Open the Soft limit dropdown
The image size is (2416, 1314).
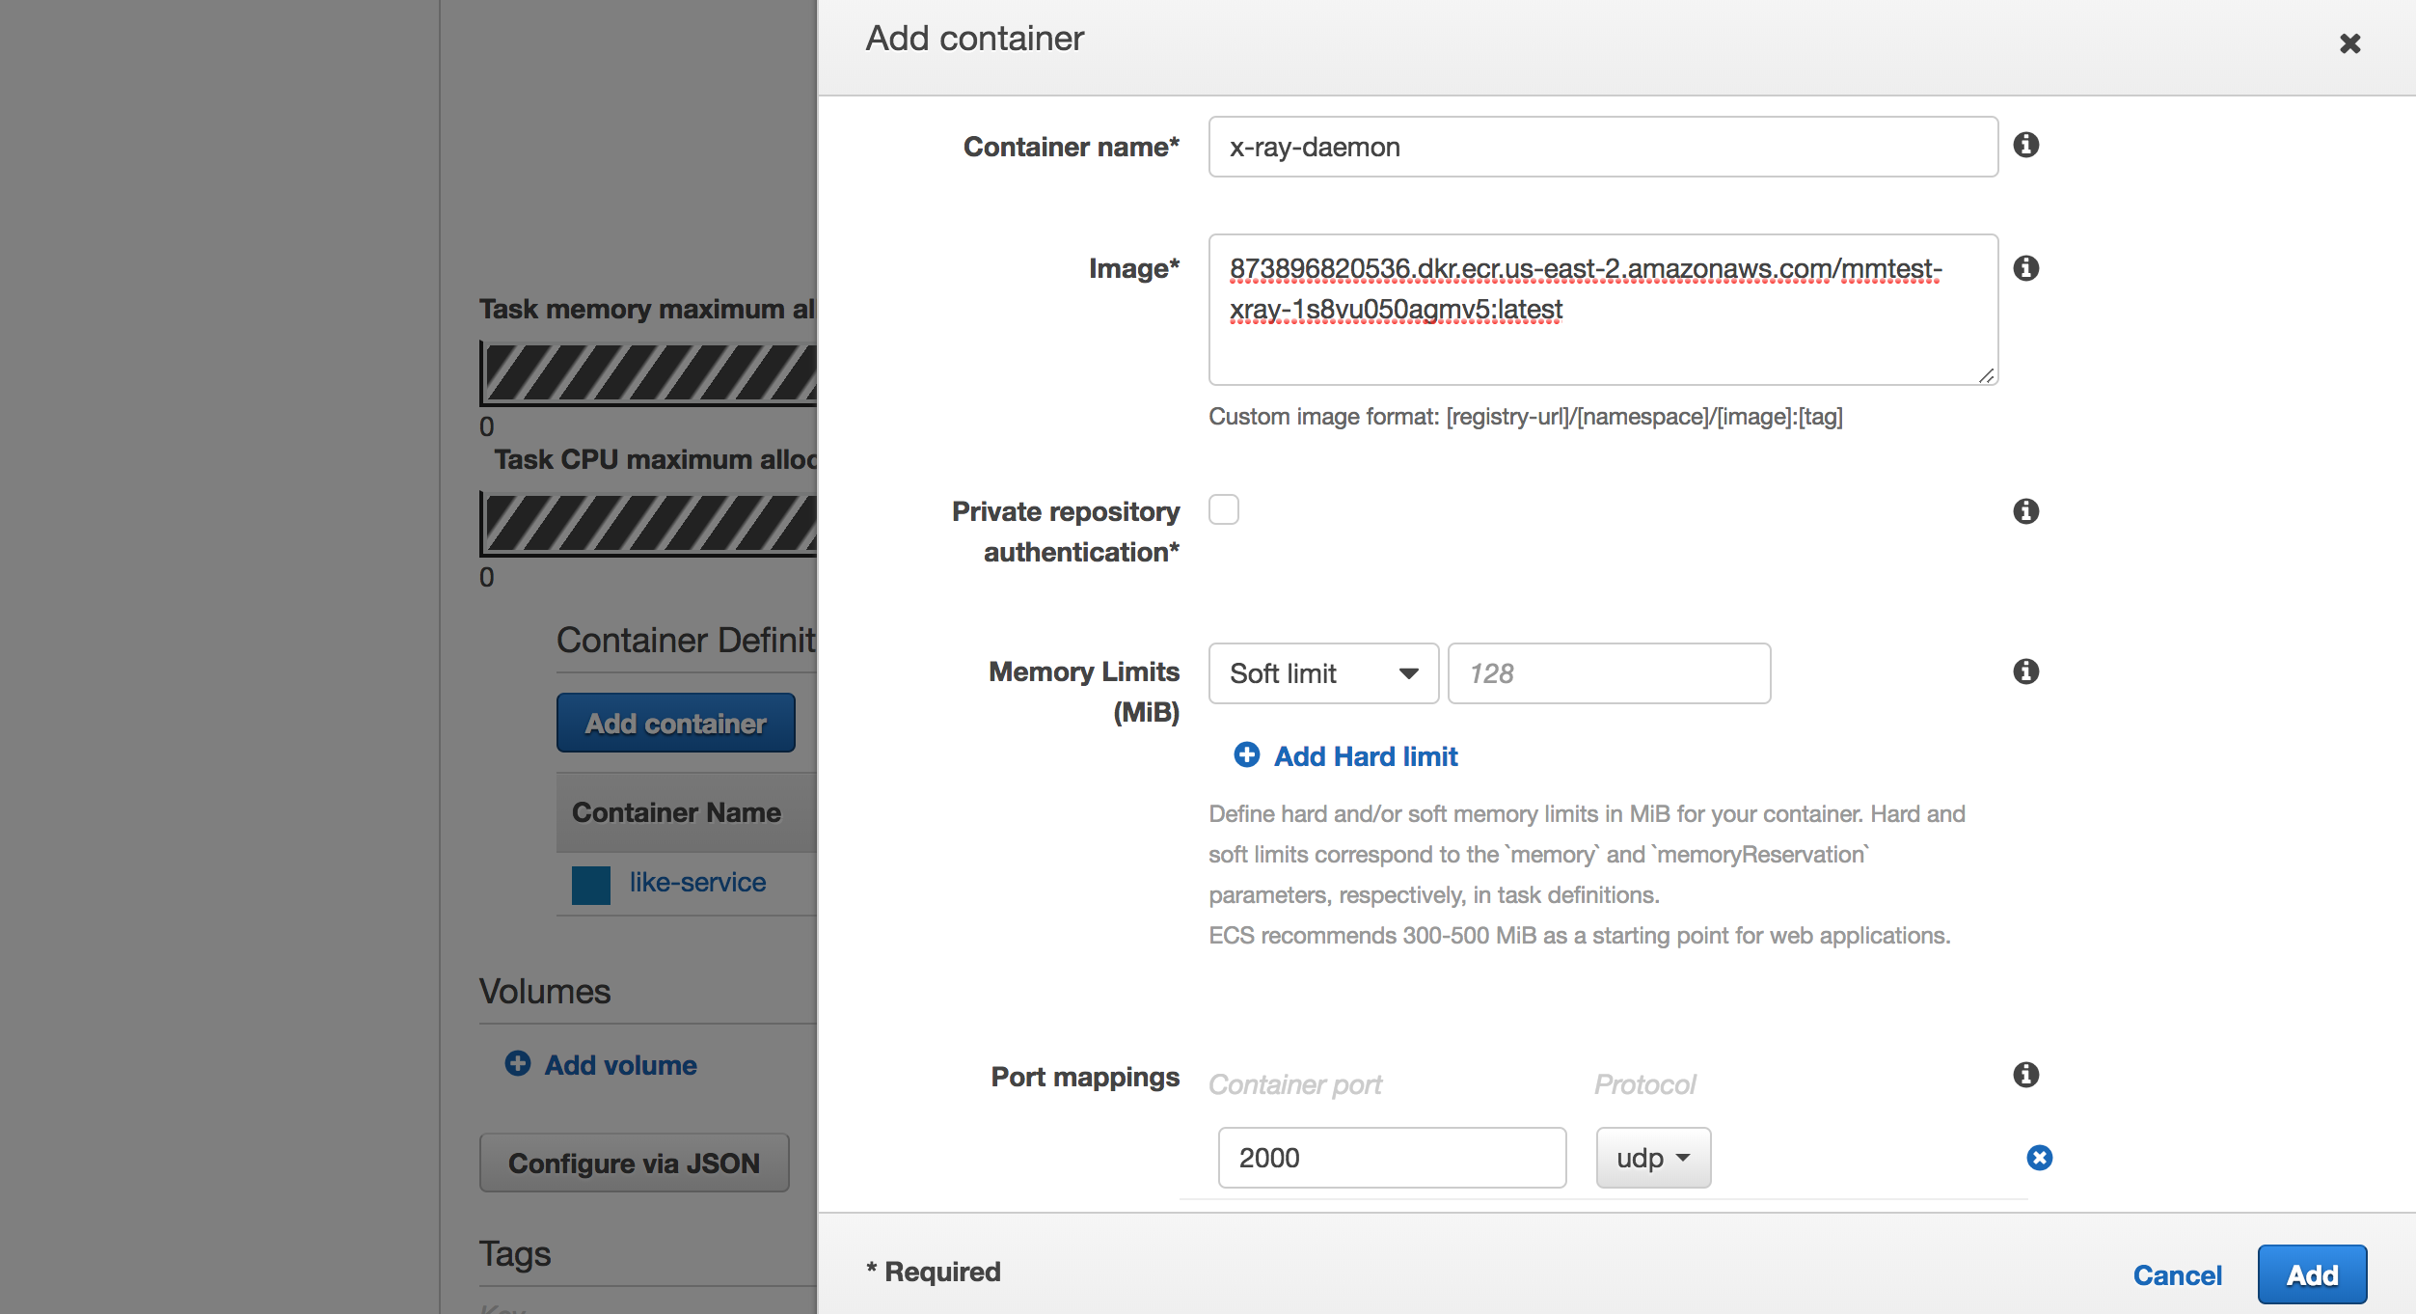pos(1323,673)
